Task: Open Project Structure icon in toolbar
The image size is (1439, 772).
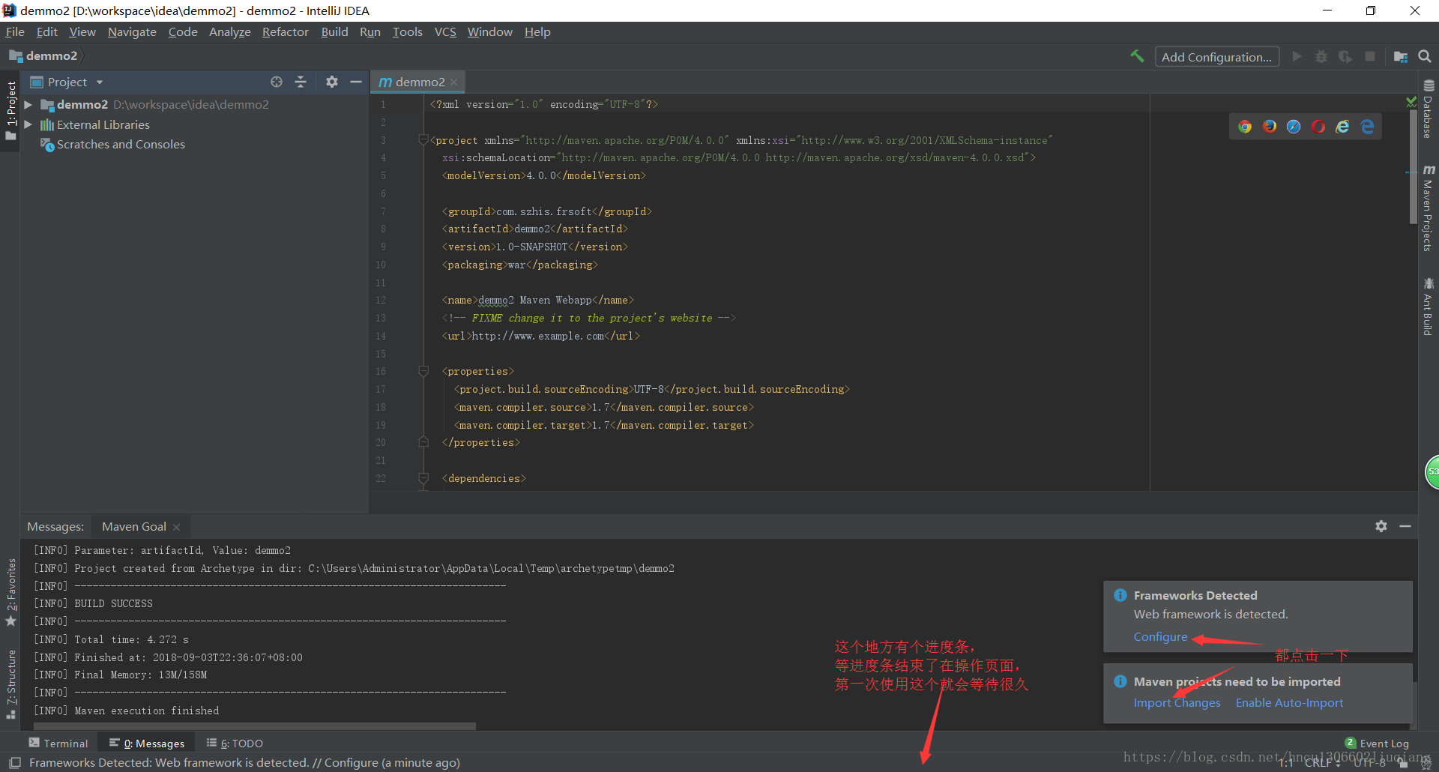Action: (1400, 56)
